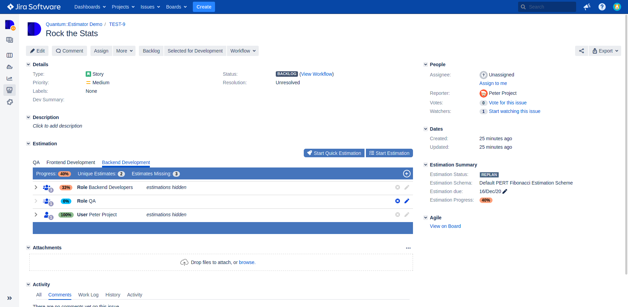
Task: Open the add-ons puzzle icon in sidebar
Action: [x=10, y=102]
